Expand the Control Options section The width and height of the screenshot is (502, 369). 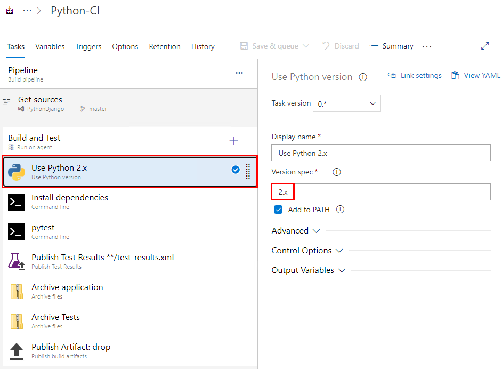coord(307,251)
